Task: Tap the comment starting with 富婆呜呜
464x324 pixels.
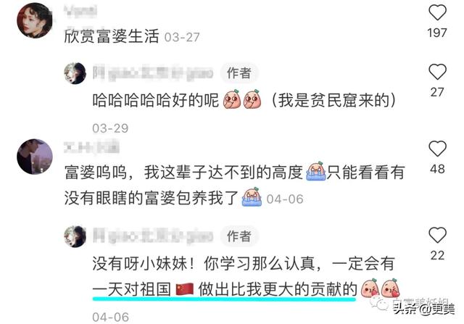Action: click(234, 186)
